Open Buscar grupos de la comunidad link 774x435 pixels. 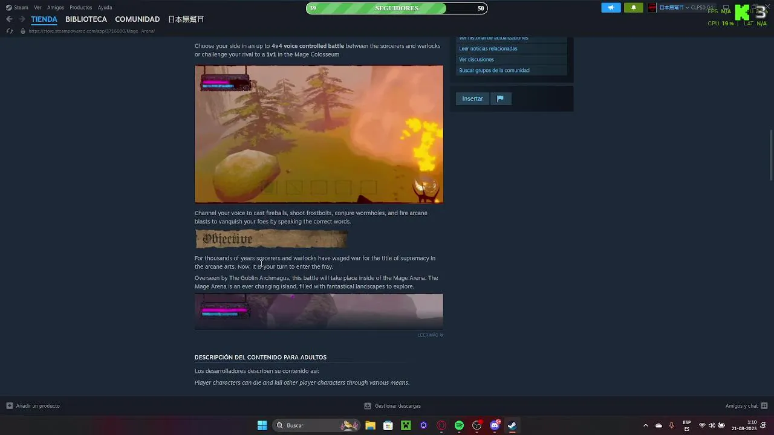pyautogui.click(x=494, y=70)
